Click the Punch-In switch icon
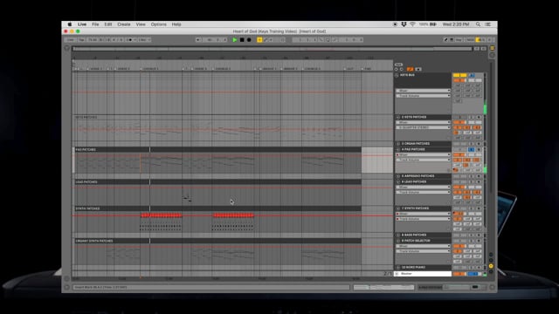This screenshot has width=559, height=314. tap(321, 40)
